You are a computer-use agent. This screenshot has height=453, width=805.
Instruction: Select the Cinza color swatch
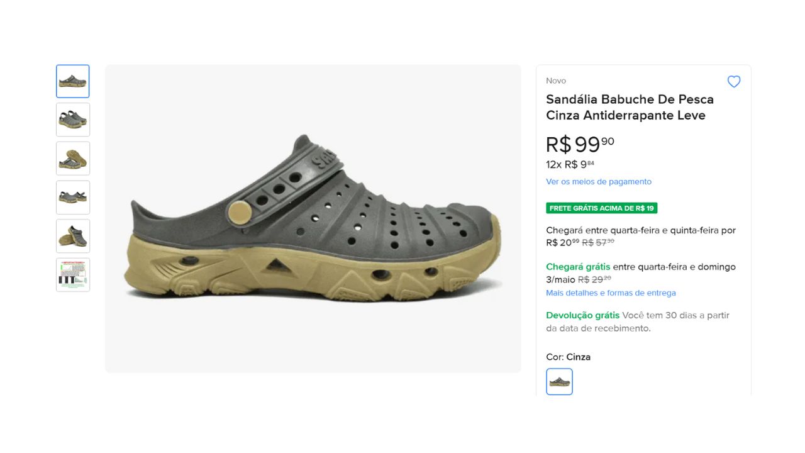tap(559, 382)
